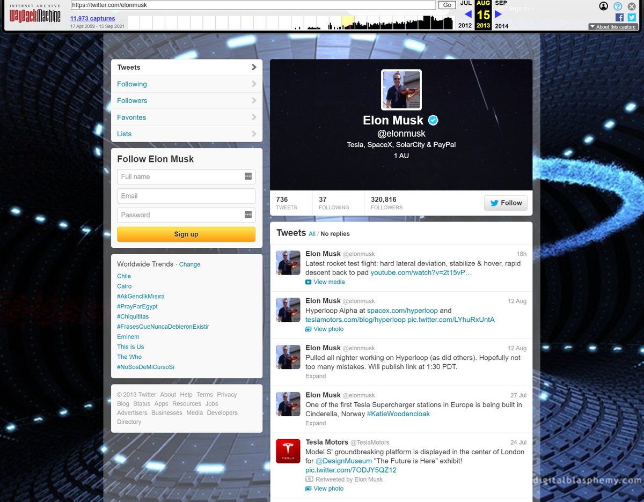Go to next capture blue arrow

[x=498, y=14]
